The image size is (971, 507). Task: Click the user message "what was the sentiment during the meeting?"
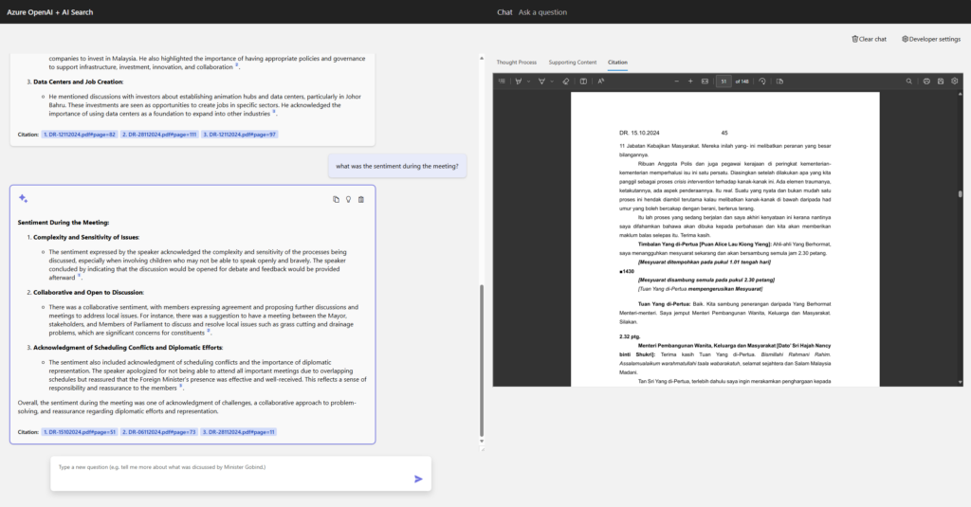point(397,167)
